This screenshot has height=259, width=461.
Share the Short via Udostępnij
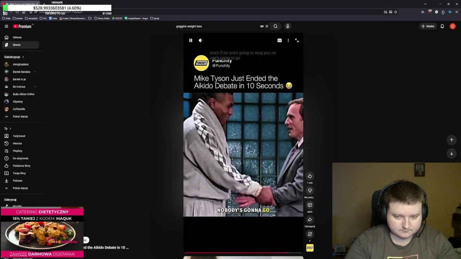(x=310, y=219)
